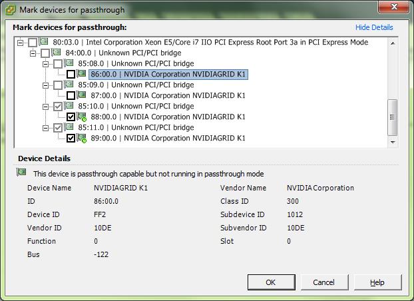The height and width of the screenshot is (301, 414).
Task: Mark 86:00.0 NVIDIA GRID K1 for passthrough
Action: (71, 75)
